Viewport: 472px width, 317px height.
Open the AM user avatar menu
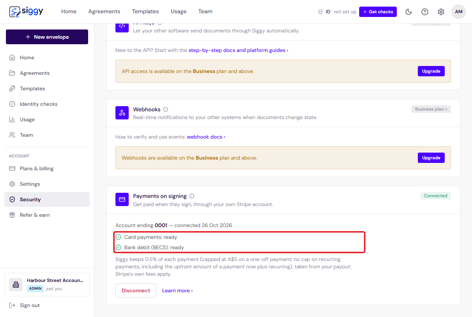pyautogui.click(x=459, y=12)
